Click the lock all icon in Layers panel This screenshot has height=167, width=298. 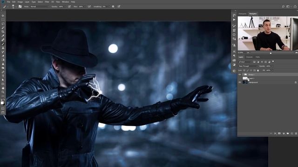click(258, 71)
